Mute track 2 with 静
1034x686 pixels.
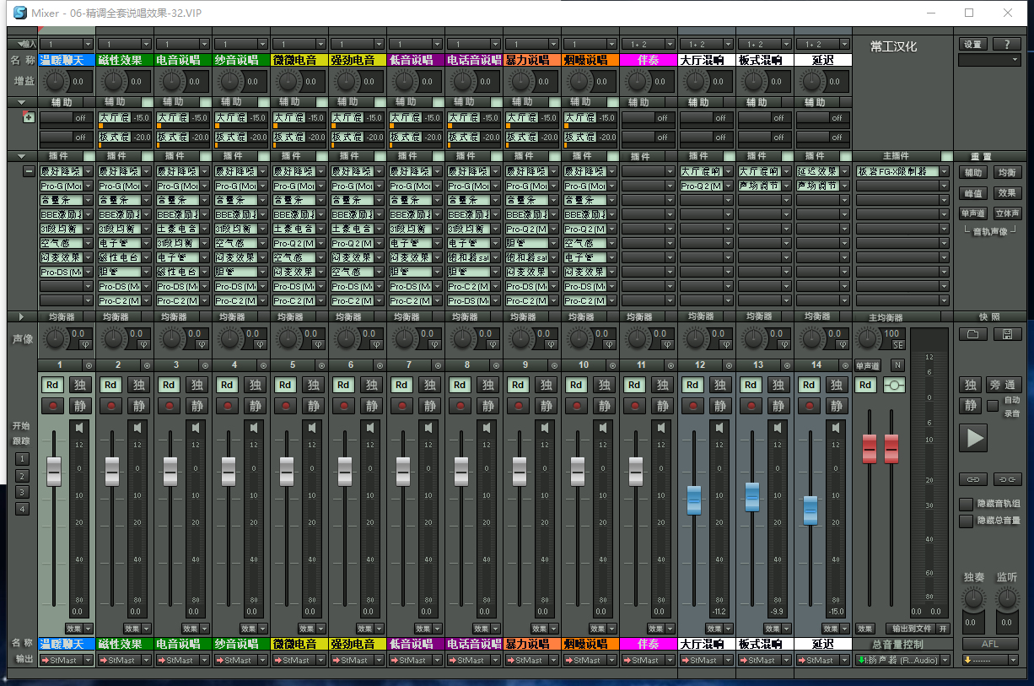coord(139,406)
